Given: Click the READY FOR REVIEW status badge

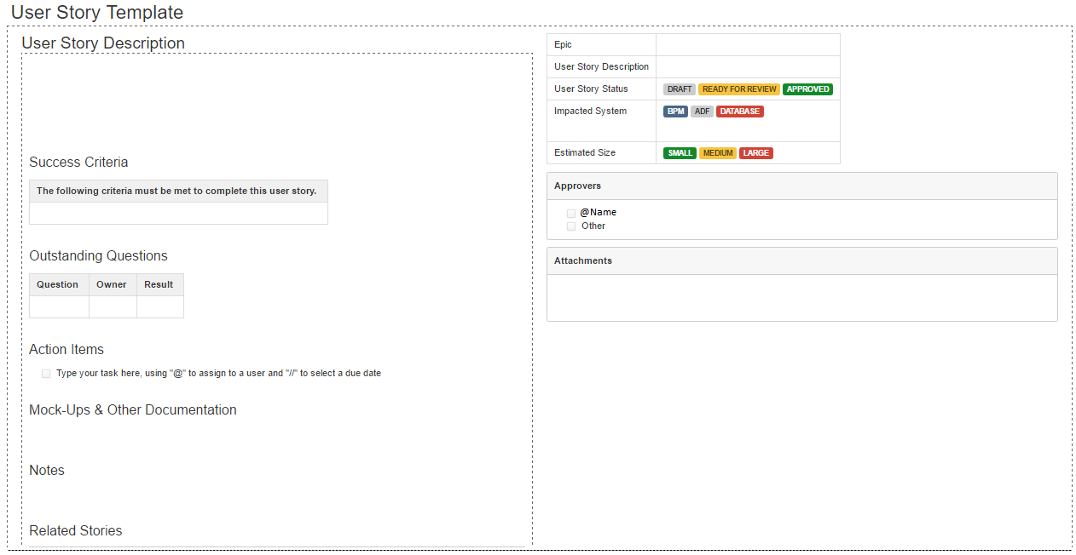Looking at the screenshot, I should [738, 89].
